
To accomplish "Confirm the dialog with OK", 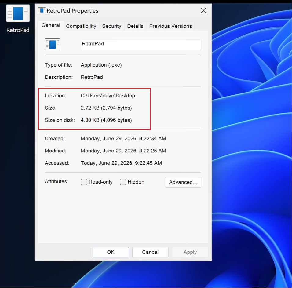I will [111, 252].
